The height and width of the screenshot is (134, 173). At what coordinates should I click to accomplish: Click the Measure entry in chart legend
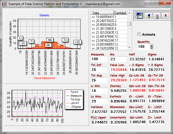coord(76,96)
